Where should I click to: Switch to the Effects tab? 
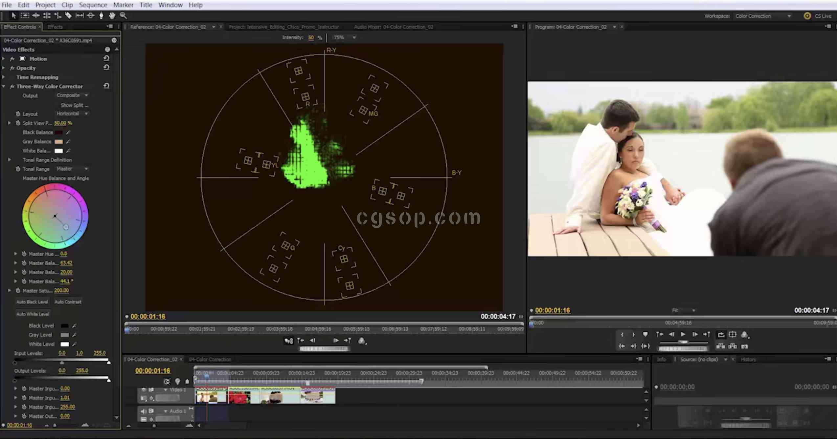point(55,27)
